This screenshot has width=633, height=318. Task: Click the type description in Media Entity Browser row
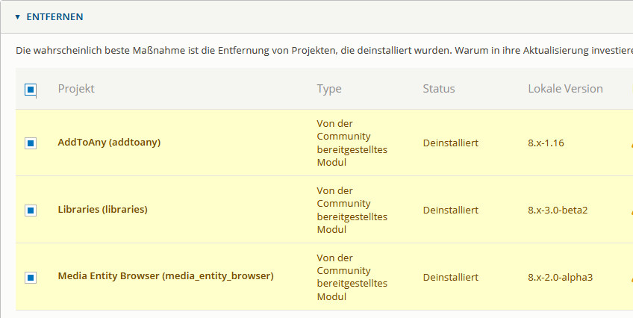[x=352, y=276]
